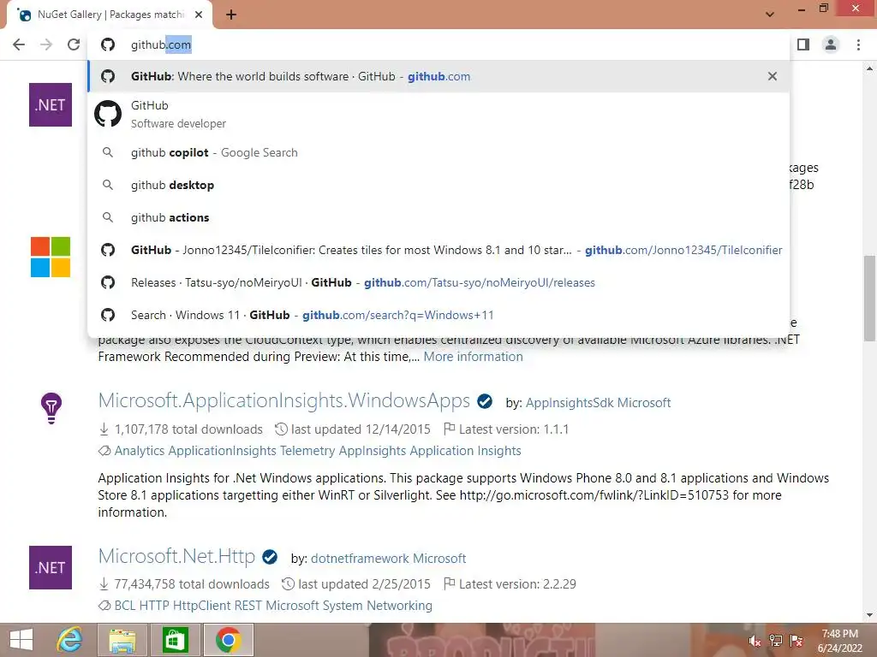Viewport: 877px width, 657px height.
Task: Click the magnifier icon beside 'github actions'
Action: [108, 217]
